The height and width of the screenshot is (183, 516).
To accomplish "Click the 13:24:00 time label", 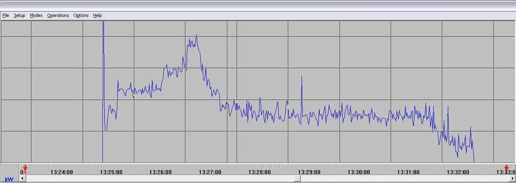I will point(62,172).
